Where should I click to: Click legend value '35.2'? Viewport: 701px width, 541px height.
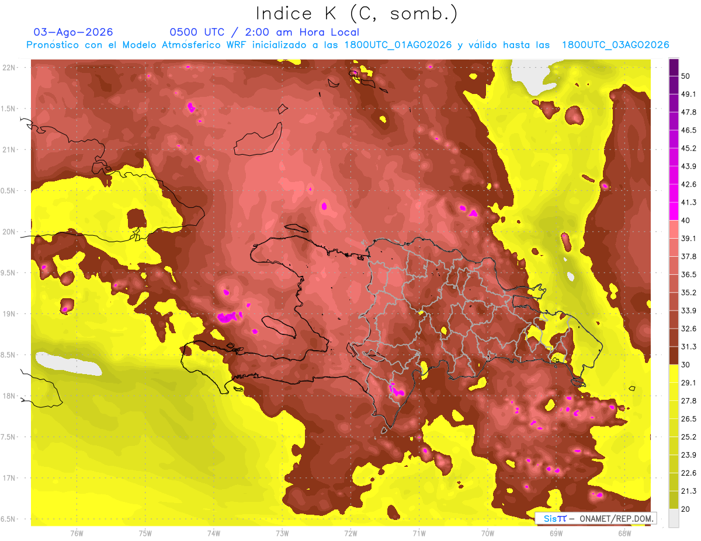(x=689, y=293)
